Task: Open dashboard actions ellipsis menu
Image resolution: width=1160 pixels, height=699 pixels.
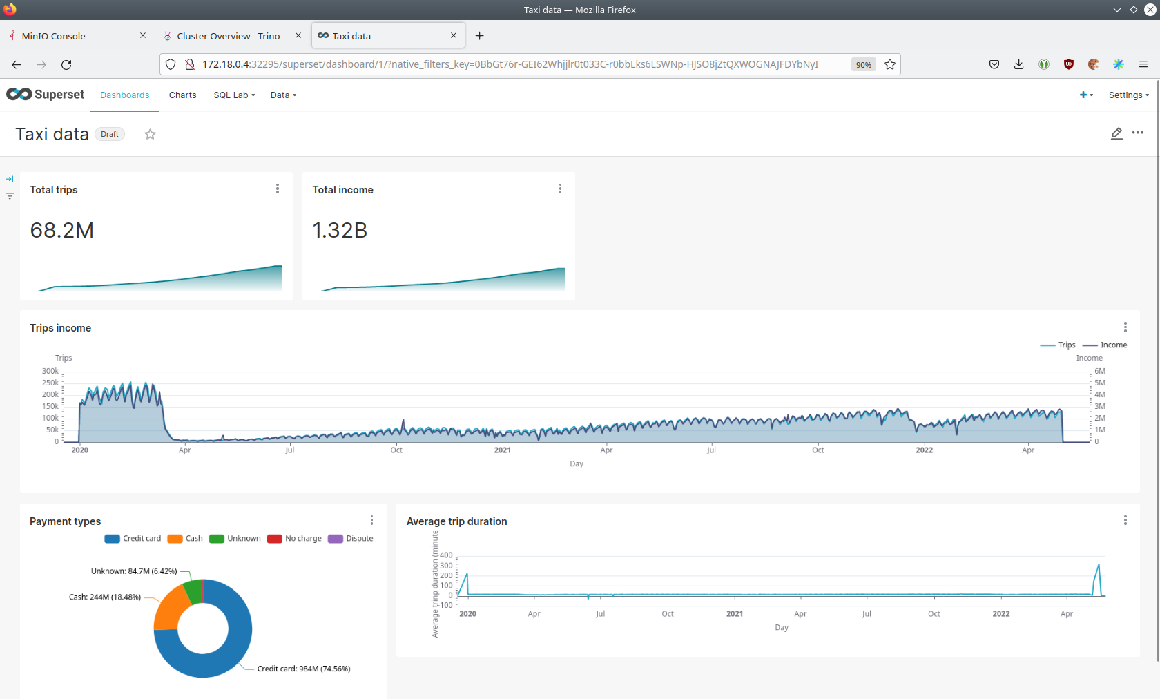Action: coord(1138,133)
